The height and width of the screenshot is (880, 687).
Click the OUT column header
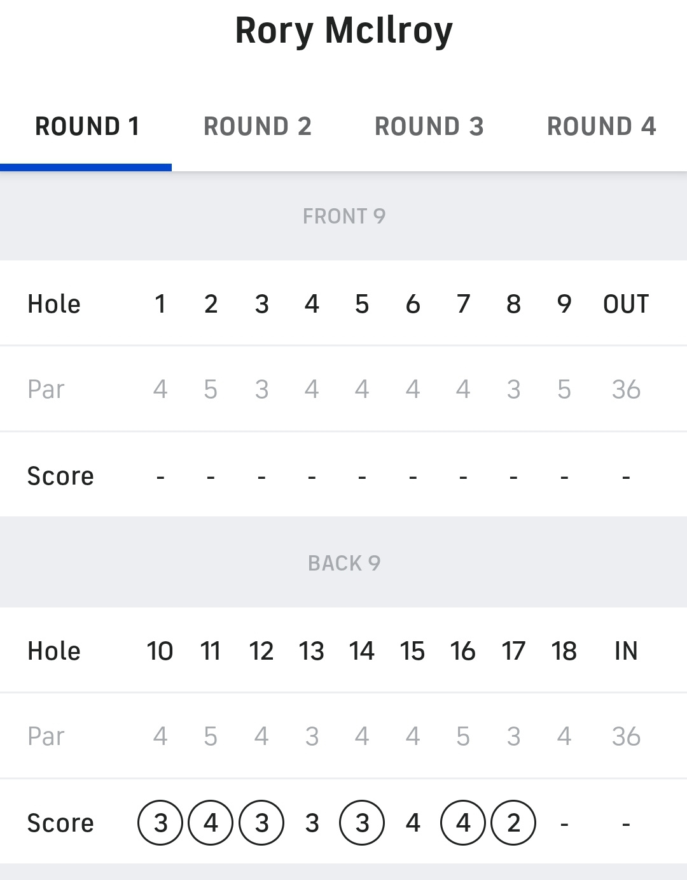tap(626, 304)
